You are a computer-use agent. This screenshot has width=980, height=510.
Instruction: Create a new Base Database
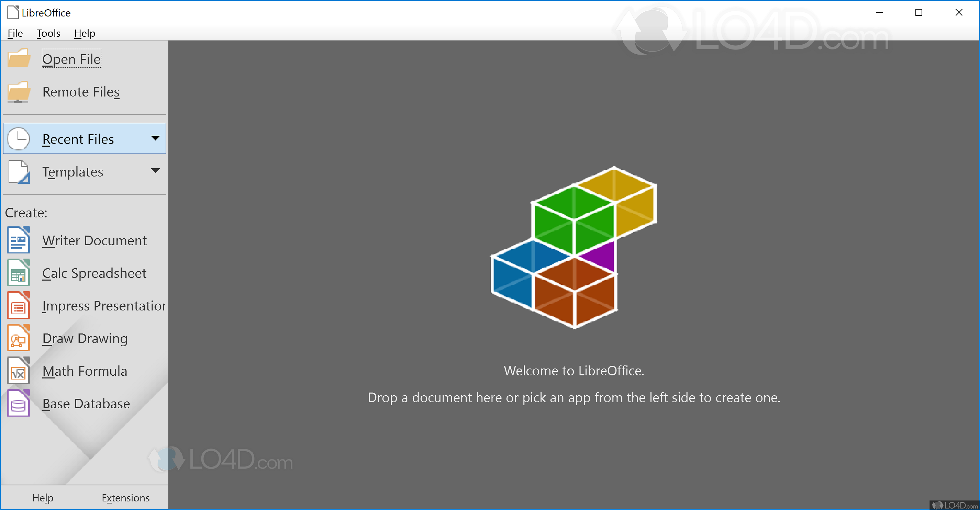coord(86,404)
